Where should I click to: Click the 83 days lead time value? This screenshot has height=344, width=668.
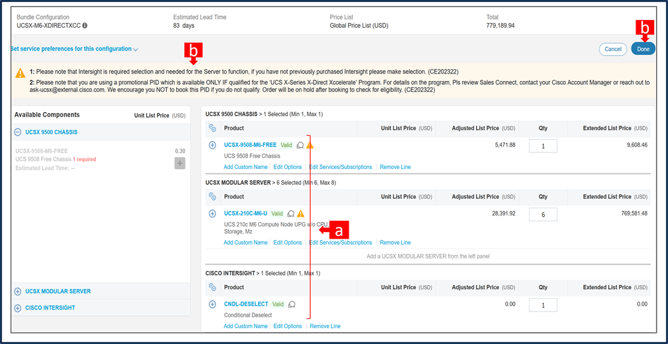click(x=183, y=26)
